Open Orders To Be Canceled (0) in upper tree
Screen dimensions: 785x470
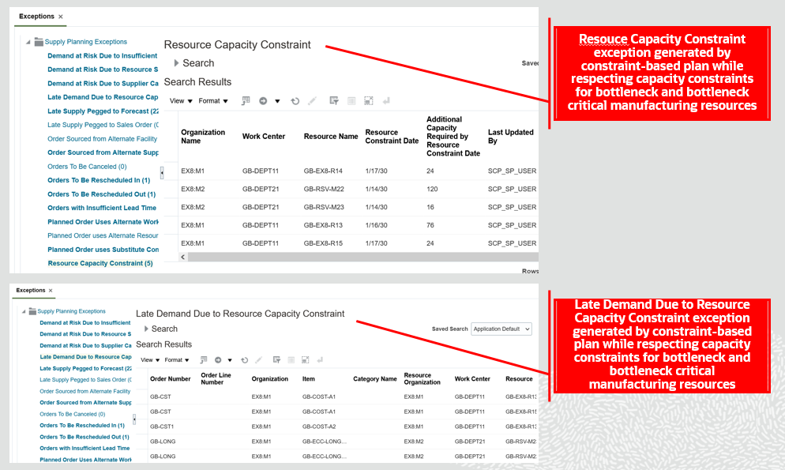coord(87,167)
